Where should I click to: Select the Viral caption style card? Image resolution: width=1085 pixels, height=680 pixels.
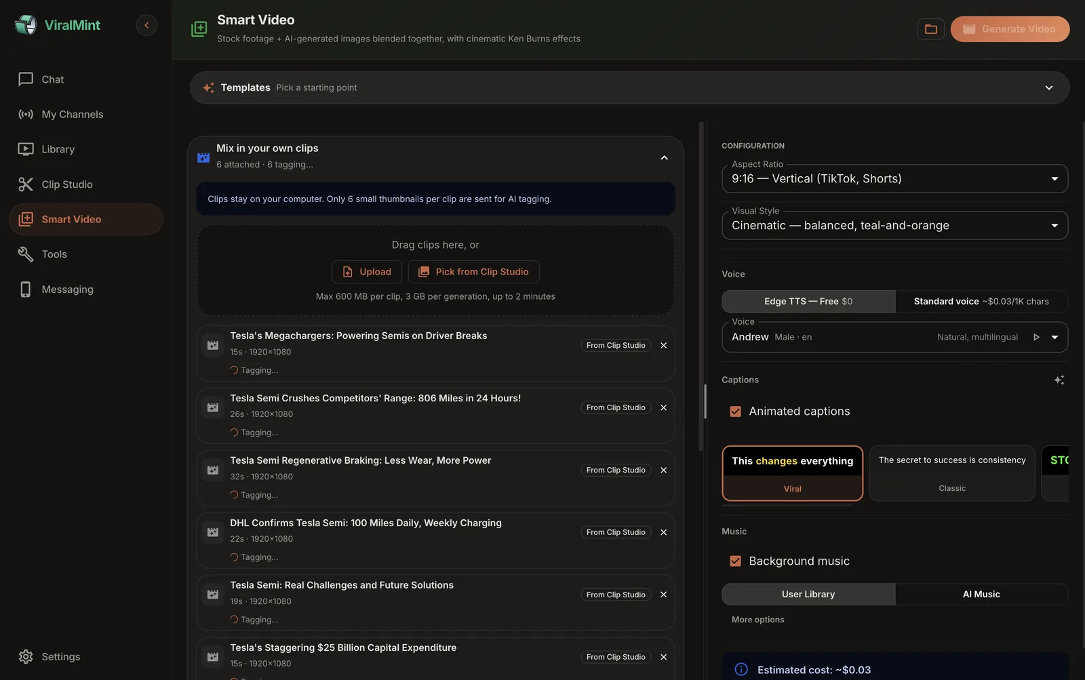coord(792,473)
